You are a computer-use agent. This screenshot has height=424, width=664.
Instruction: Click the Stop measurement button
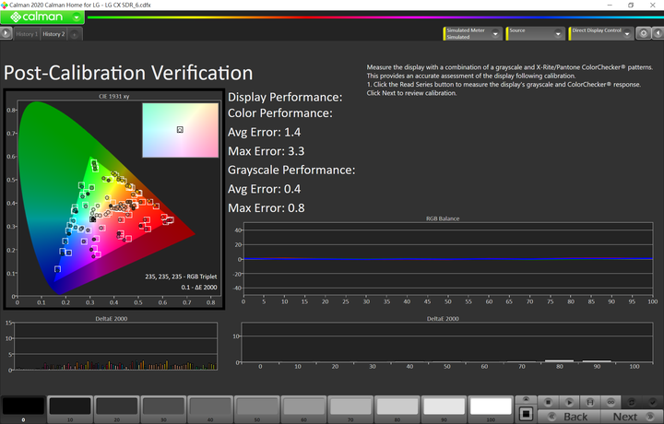point(548,402)
